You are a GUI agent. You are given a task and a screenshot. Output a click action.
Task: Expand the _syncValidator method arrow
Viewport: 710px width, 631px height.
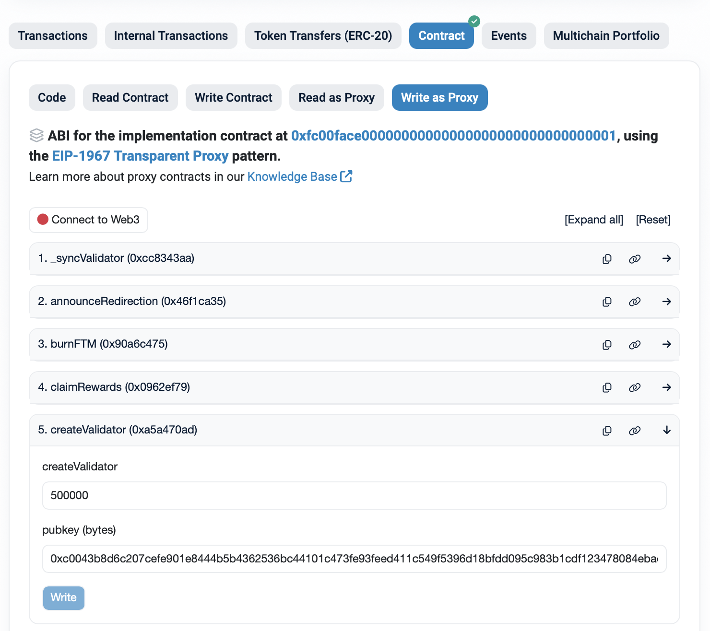coord(666,258)
